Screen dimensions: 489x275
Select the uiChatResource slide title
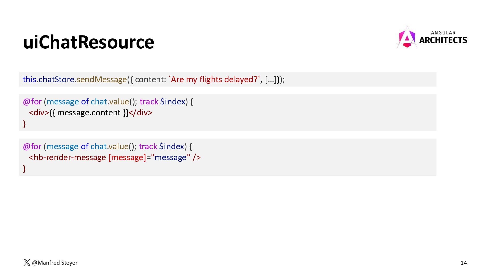(x=88, y=42)
